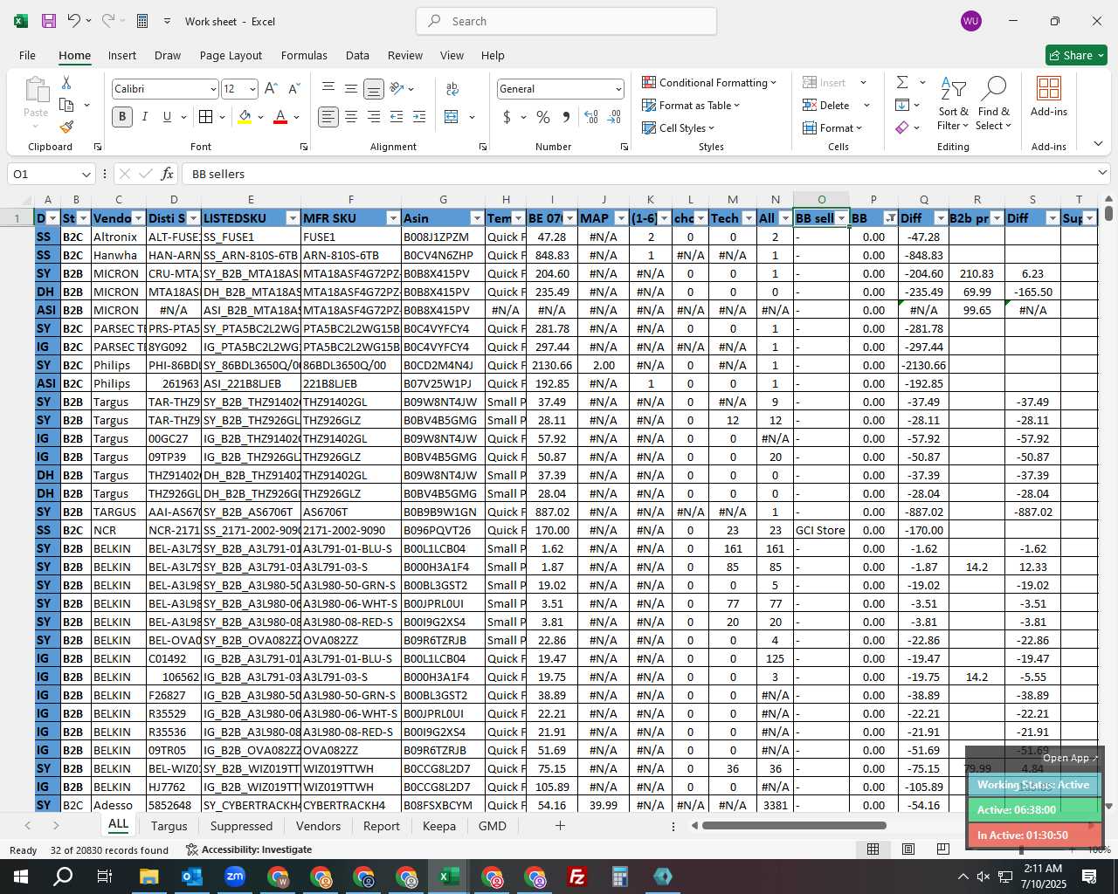Viewport: 1118px width, 894px height.
Task: Click the Increase Indent icon
Action: point(419,117)
